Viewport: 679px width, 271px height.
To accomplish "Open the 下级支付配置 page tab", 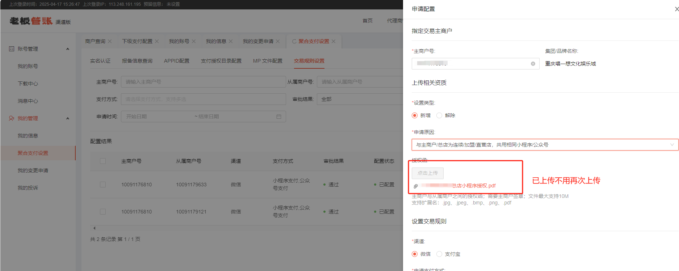I will 137,41.
